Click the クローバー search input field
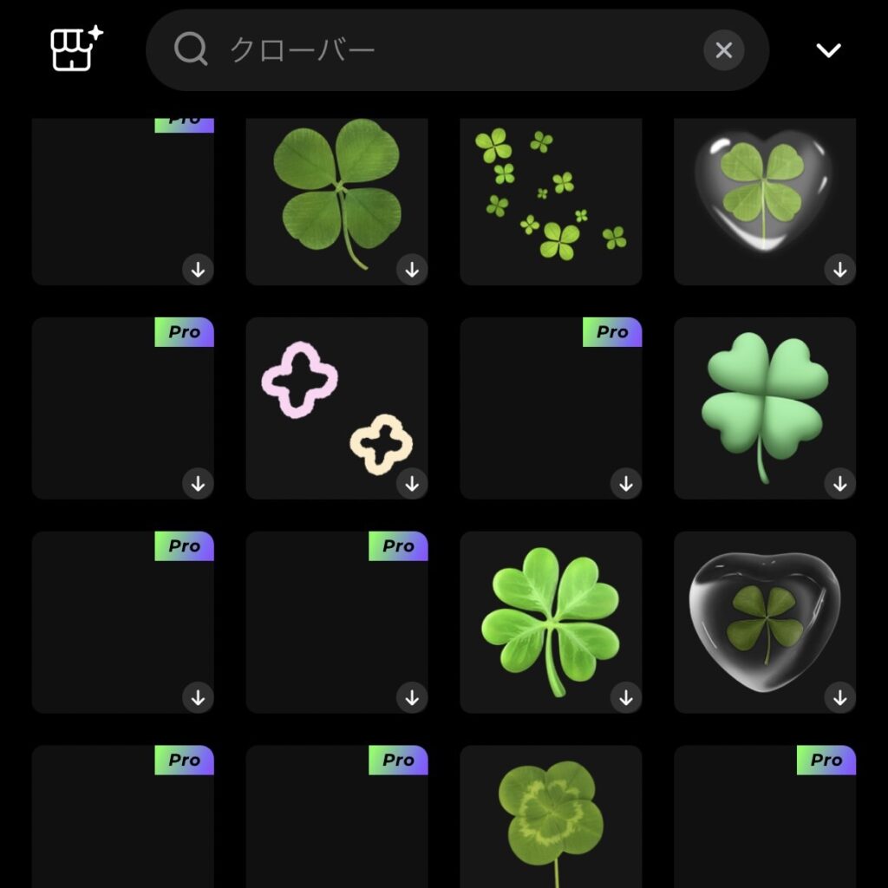The height and width of the screenshot is (888, 888). coord(457,49)
